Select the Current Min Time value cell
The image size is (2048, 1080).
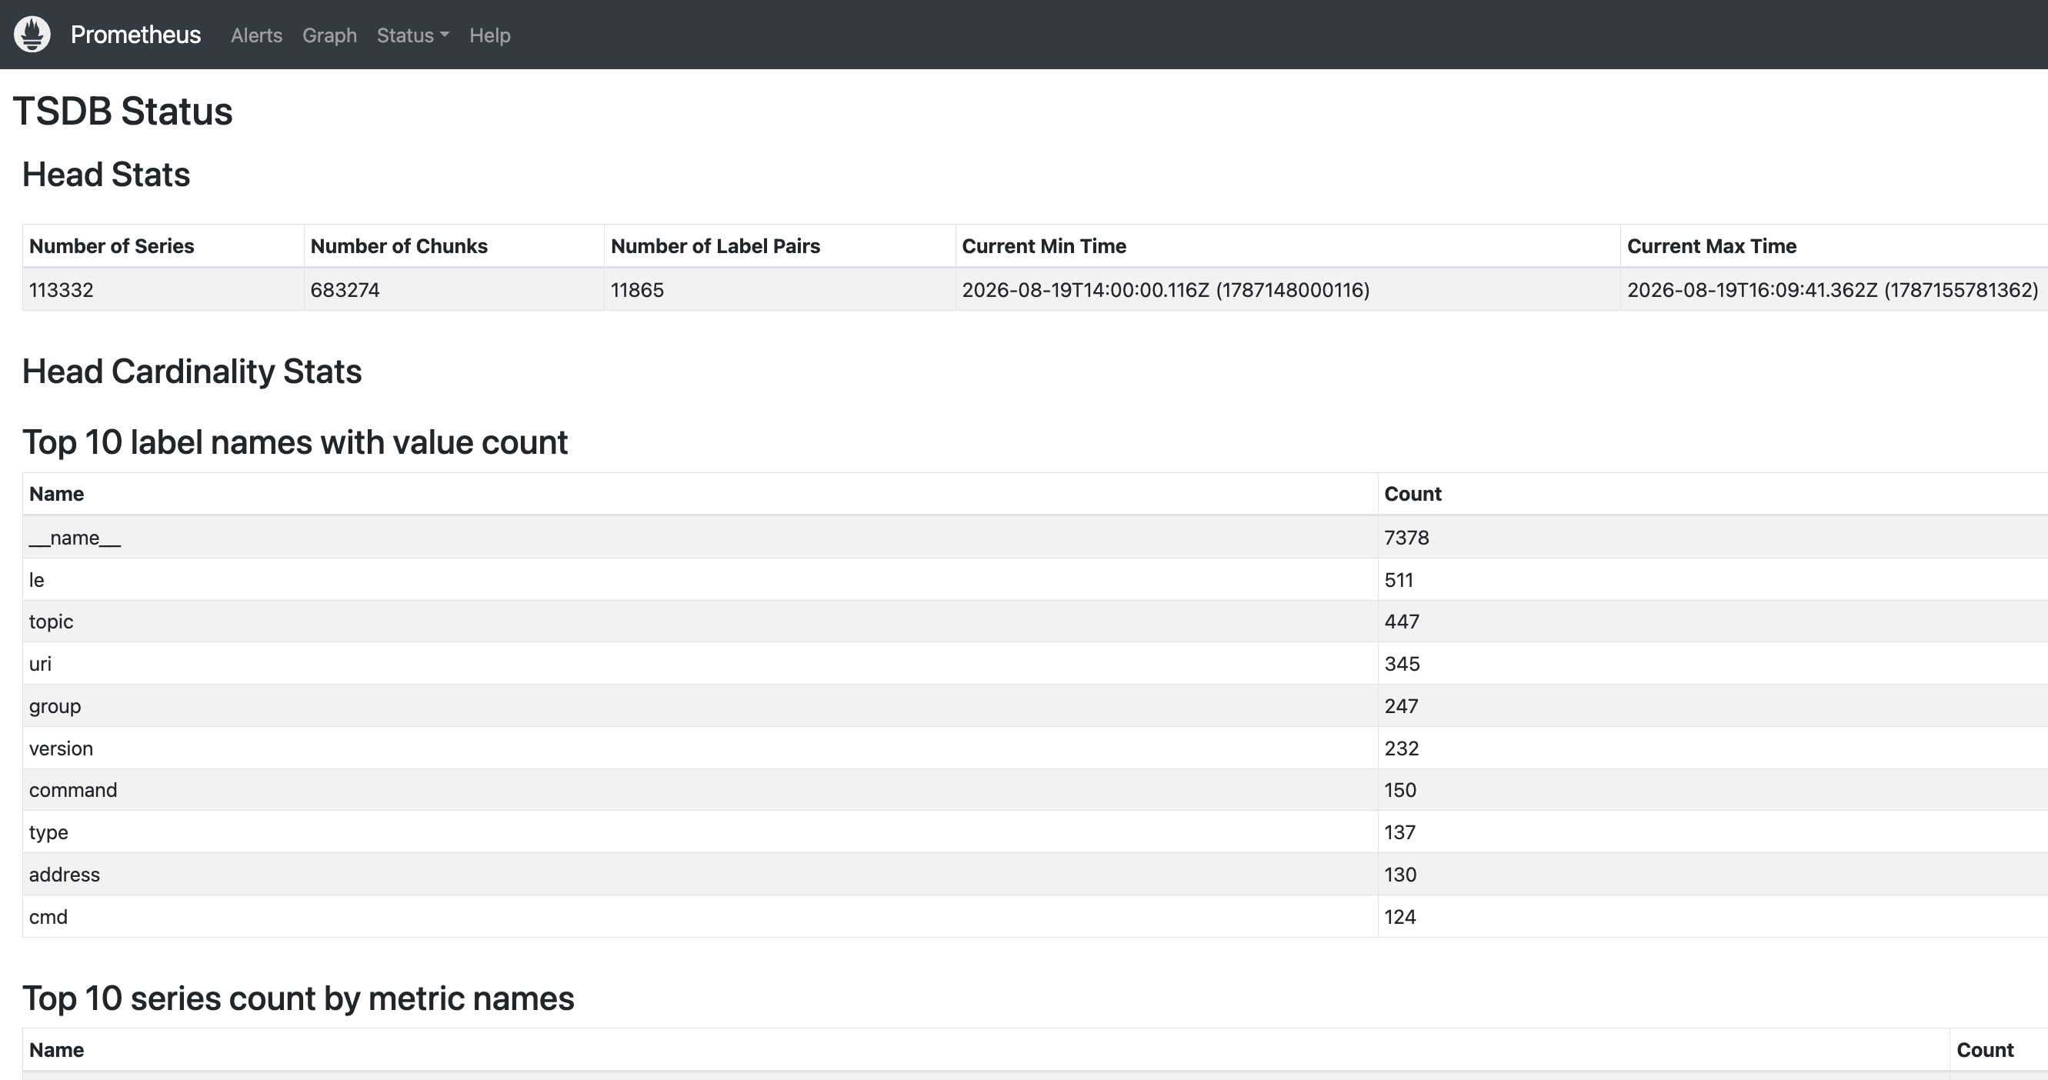[x=1288, y=290]
